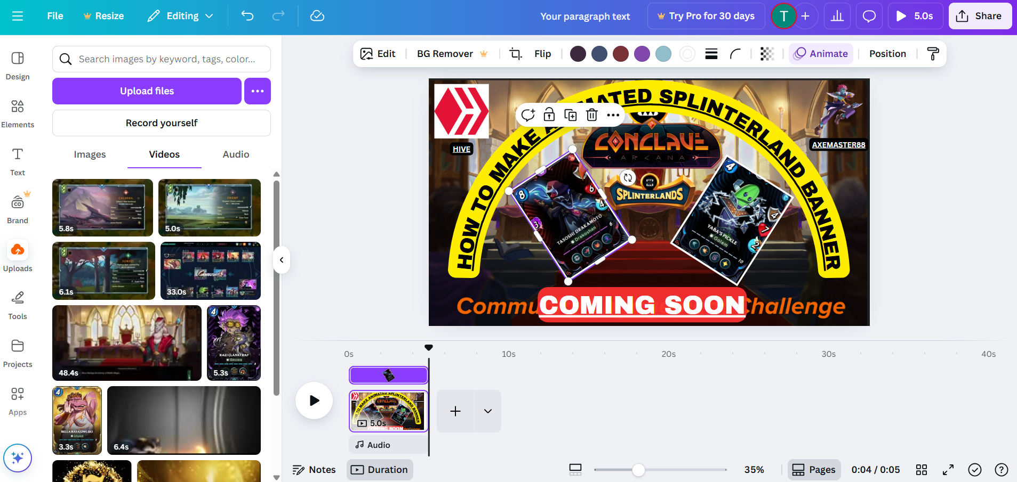Open BG Remover

tap(452, 54)
